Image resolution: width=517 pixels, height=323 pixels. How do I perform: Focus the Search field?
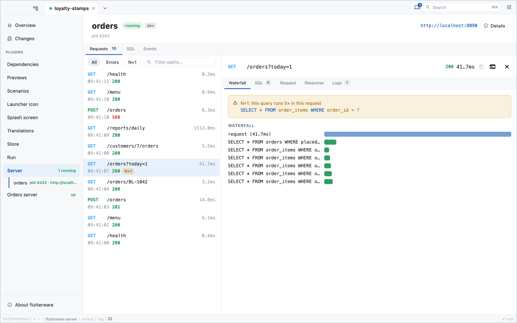point(462,7)
